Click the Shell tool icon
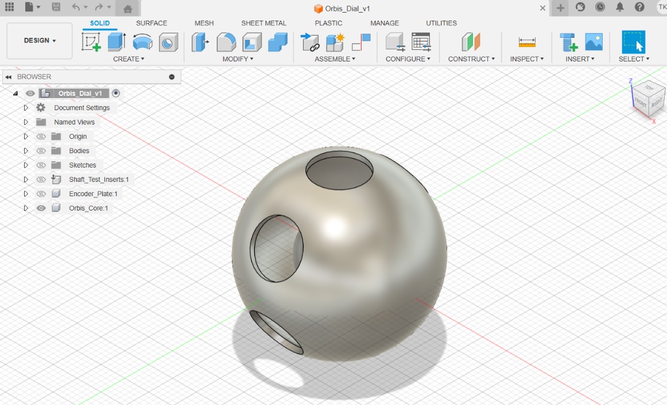 (252, 42)
